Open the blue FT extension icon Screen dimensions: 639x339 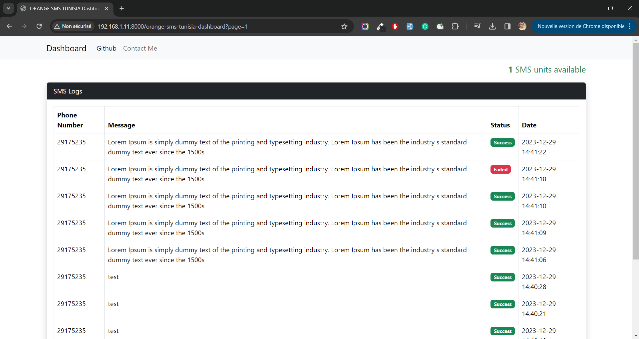click(410, 26)
